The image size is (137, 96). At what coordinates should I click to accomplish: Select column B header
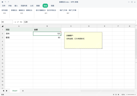(x=47, y=26)
